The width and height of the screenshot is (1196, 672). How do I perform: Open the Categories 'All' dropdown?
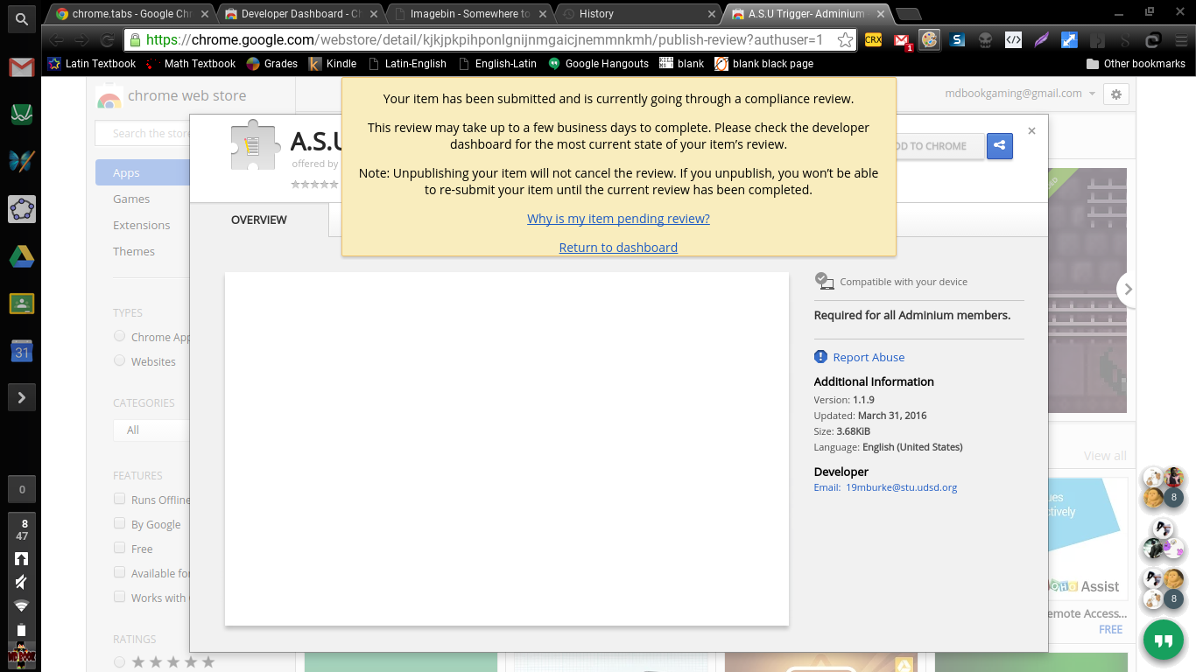tap(151, 430)
